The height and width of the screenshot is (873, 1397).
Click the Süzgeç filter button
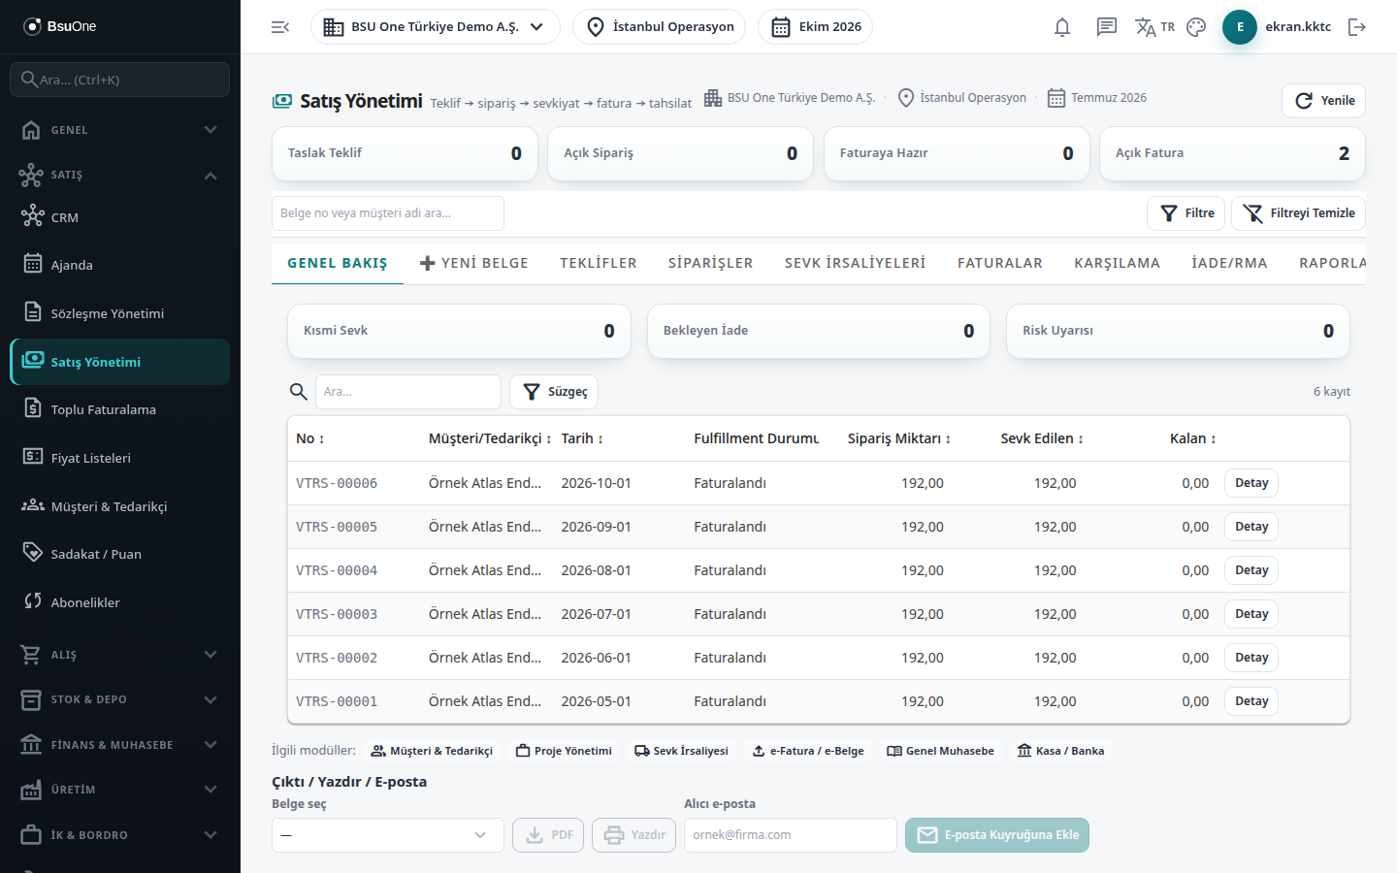coord(554,392)
